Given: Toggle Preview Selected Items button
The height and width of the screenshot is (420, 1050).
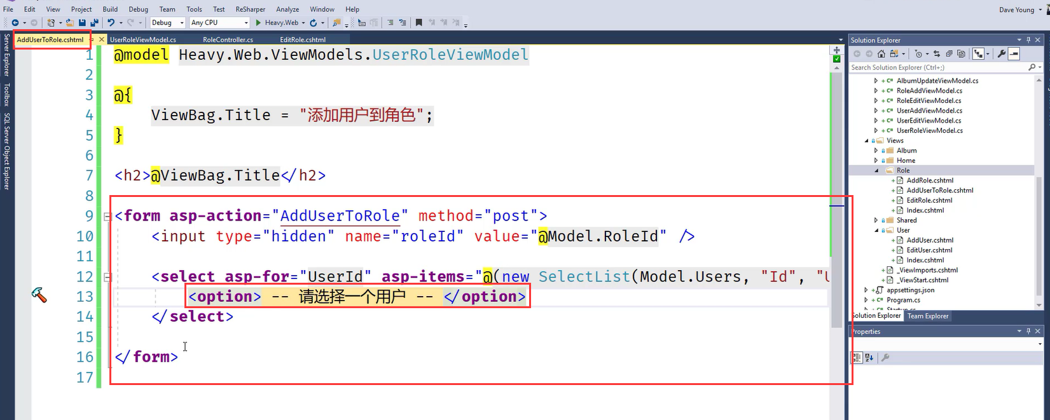Looking at the screenshot, I should coord(1014,54).
